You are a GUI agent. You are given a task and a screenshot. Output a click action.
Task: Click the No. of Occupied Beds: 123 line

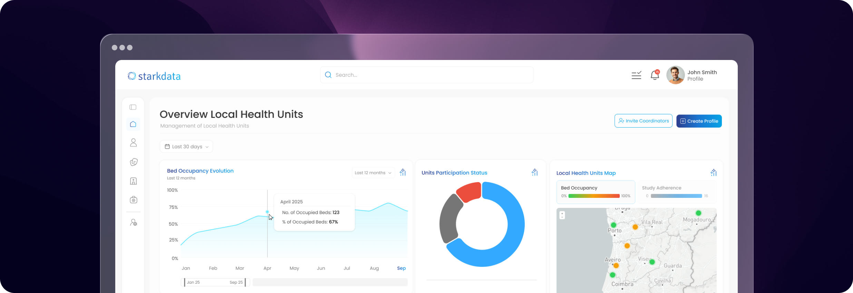pyautogui.click(x=311, y=212)
